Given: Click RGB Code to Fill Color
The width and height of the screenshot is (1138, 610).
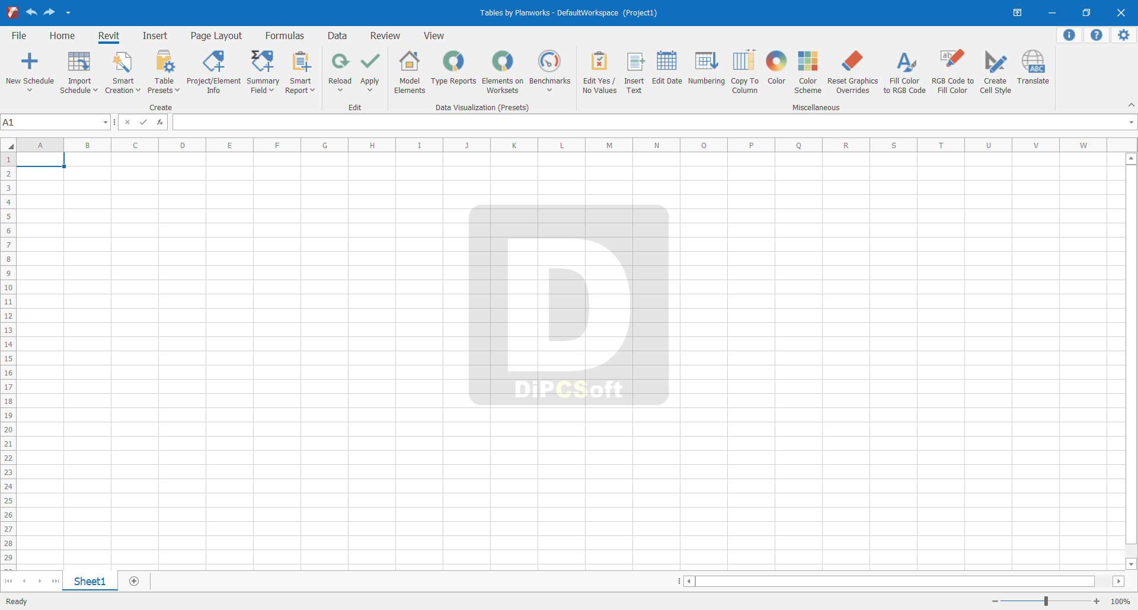Looking at the screenshot, I should [x=952, y=72].
